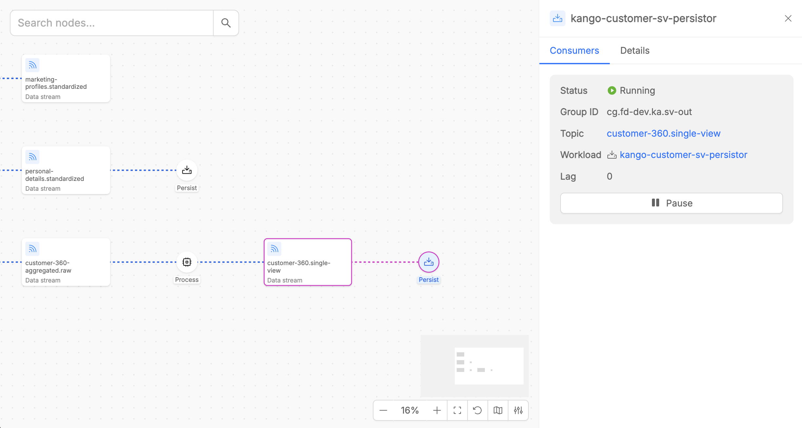Screen dimensions: 802x428
Task: Zoom in with the plus icon
Action: point(437,410)
